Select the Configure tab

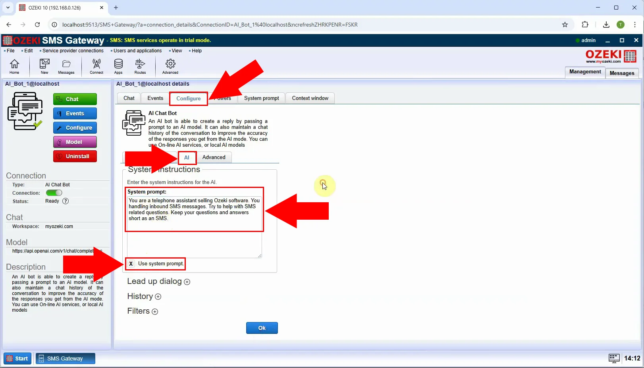[189, 99]
